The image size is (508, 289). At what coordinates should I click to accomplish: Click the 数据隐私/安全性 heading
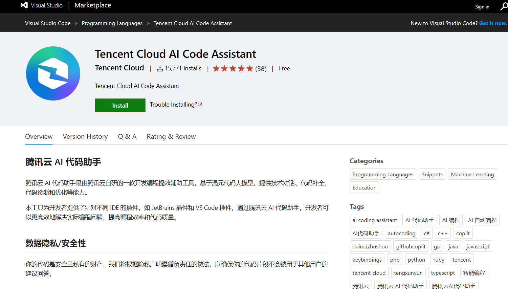point(56,243)
